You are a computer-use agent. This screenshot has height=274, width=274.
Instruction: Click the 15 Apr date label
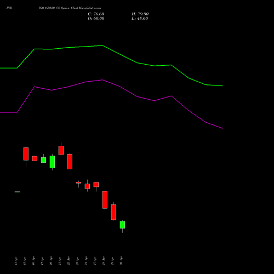pos(25,261)
